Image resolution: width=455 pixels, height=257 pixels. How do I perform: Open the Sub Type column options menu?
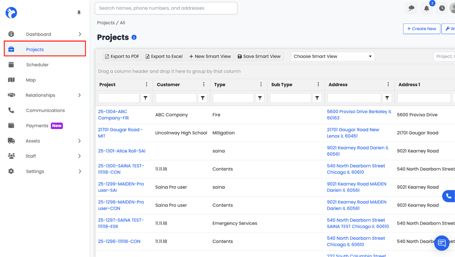pyautogui.click(x=318, y=84)
